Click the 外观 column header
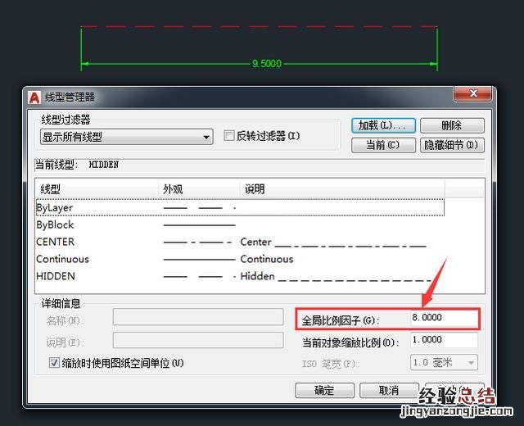Image resolution: width=524 pixels, height=426 pixels. point(199,189)
